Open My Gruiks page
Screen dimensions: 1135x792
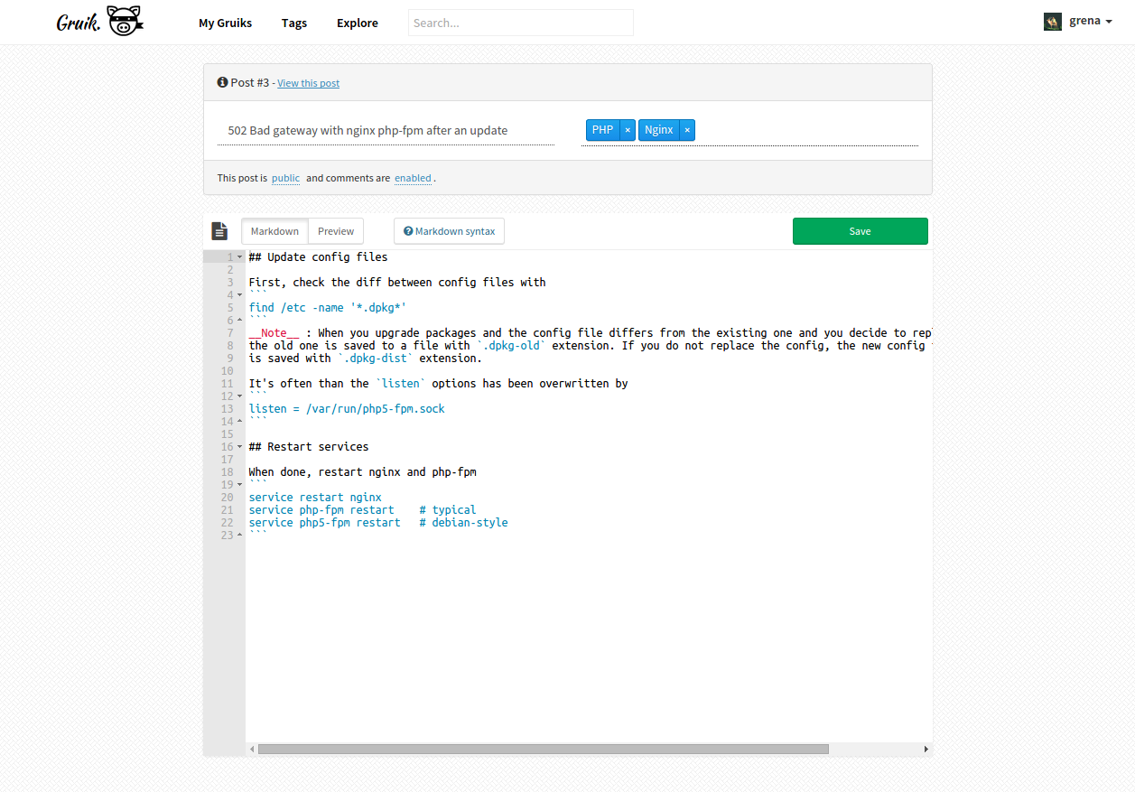tap(226, 23)
